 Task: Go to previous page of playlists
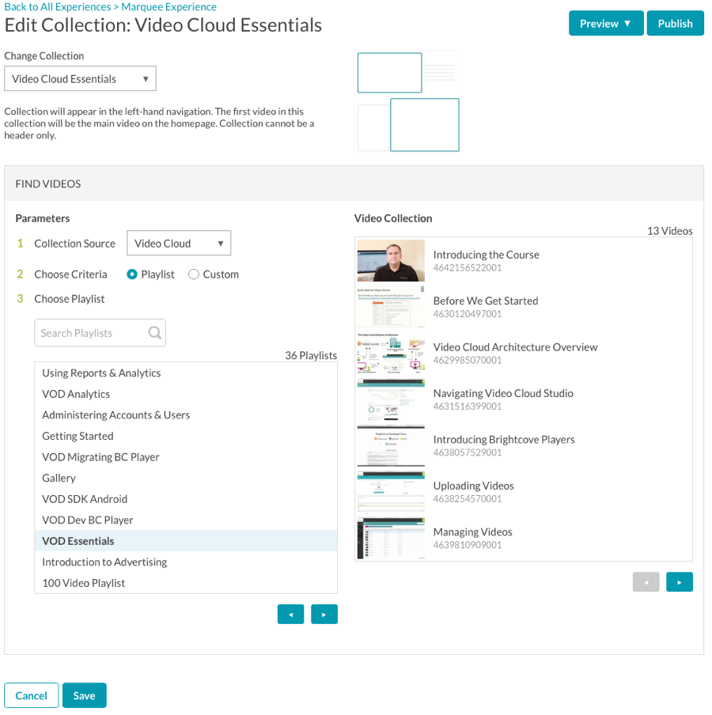coord(290,615)
